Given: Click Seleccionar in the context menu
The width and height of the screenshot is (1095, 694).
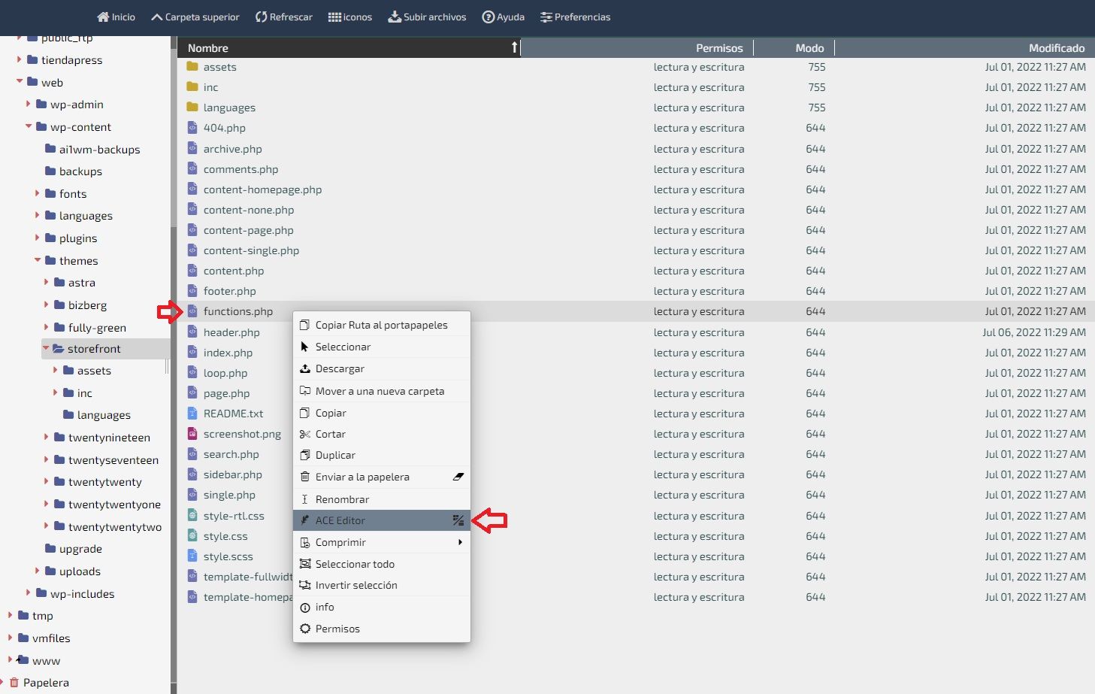Looking at the screenshot, I should 381,347.
